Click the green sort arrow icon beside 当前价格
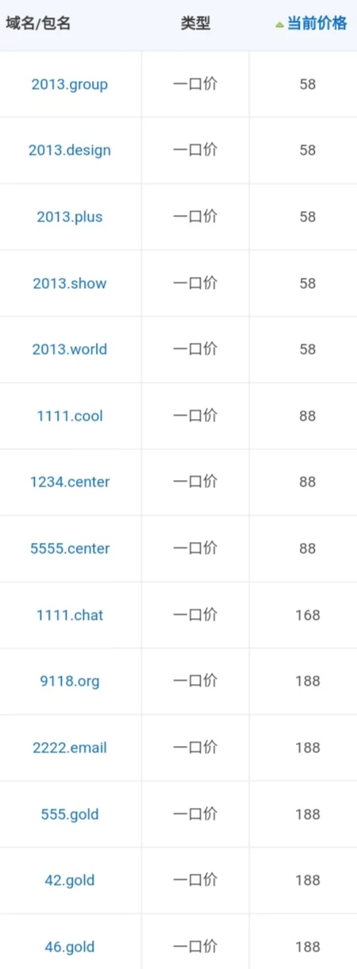This screenshot has height=969, width=357. pyautogui.click(x=279, y=25)
